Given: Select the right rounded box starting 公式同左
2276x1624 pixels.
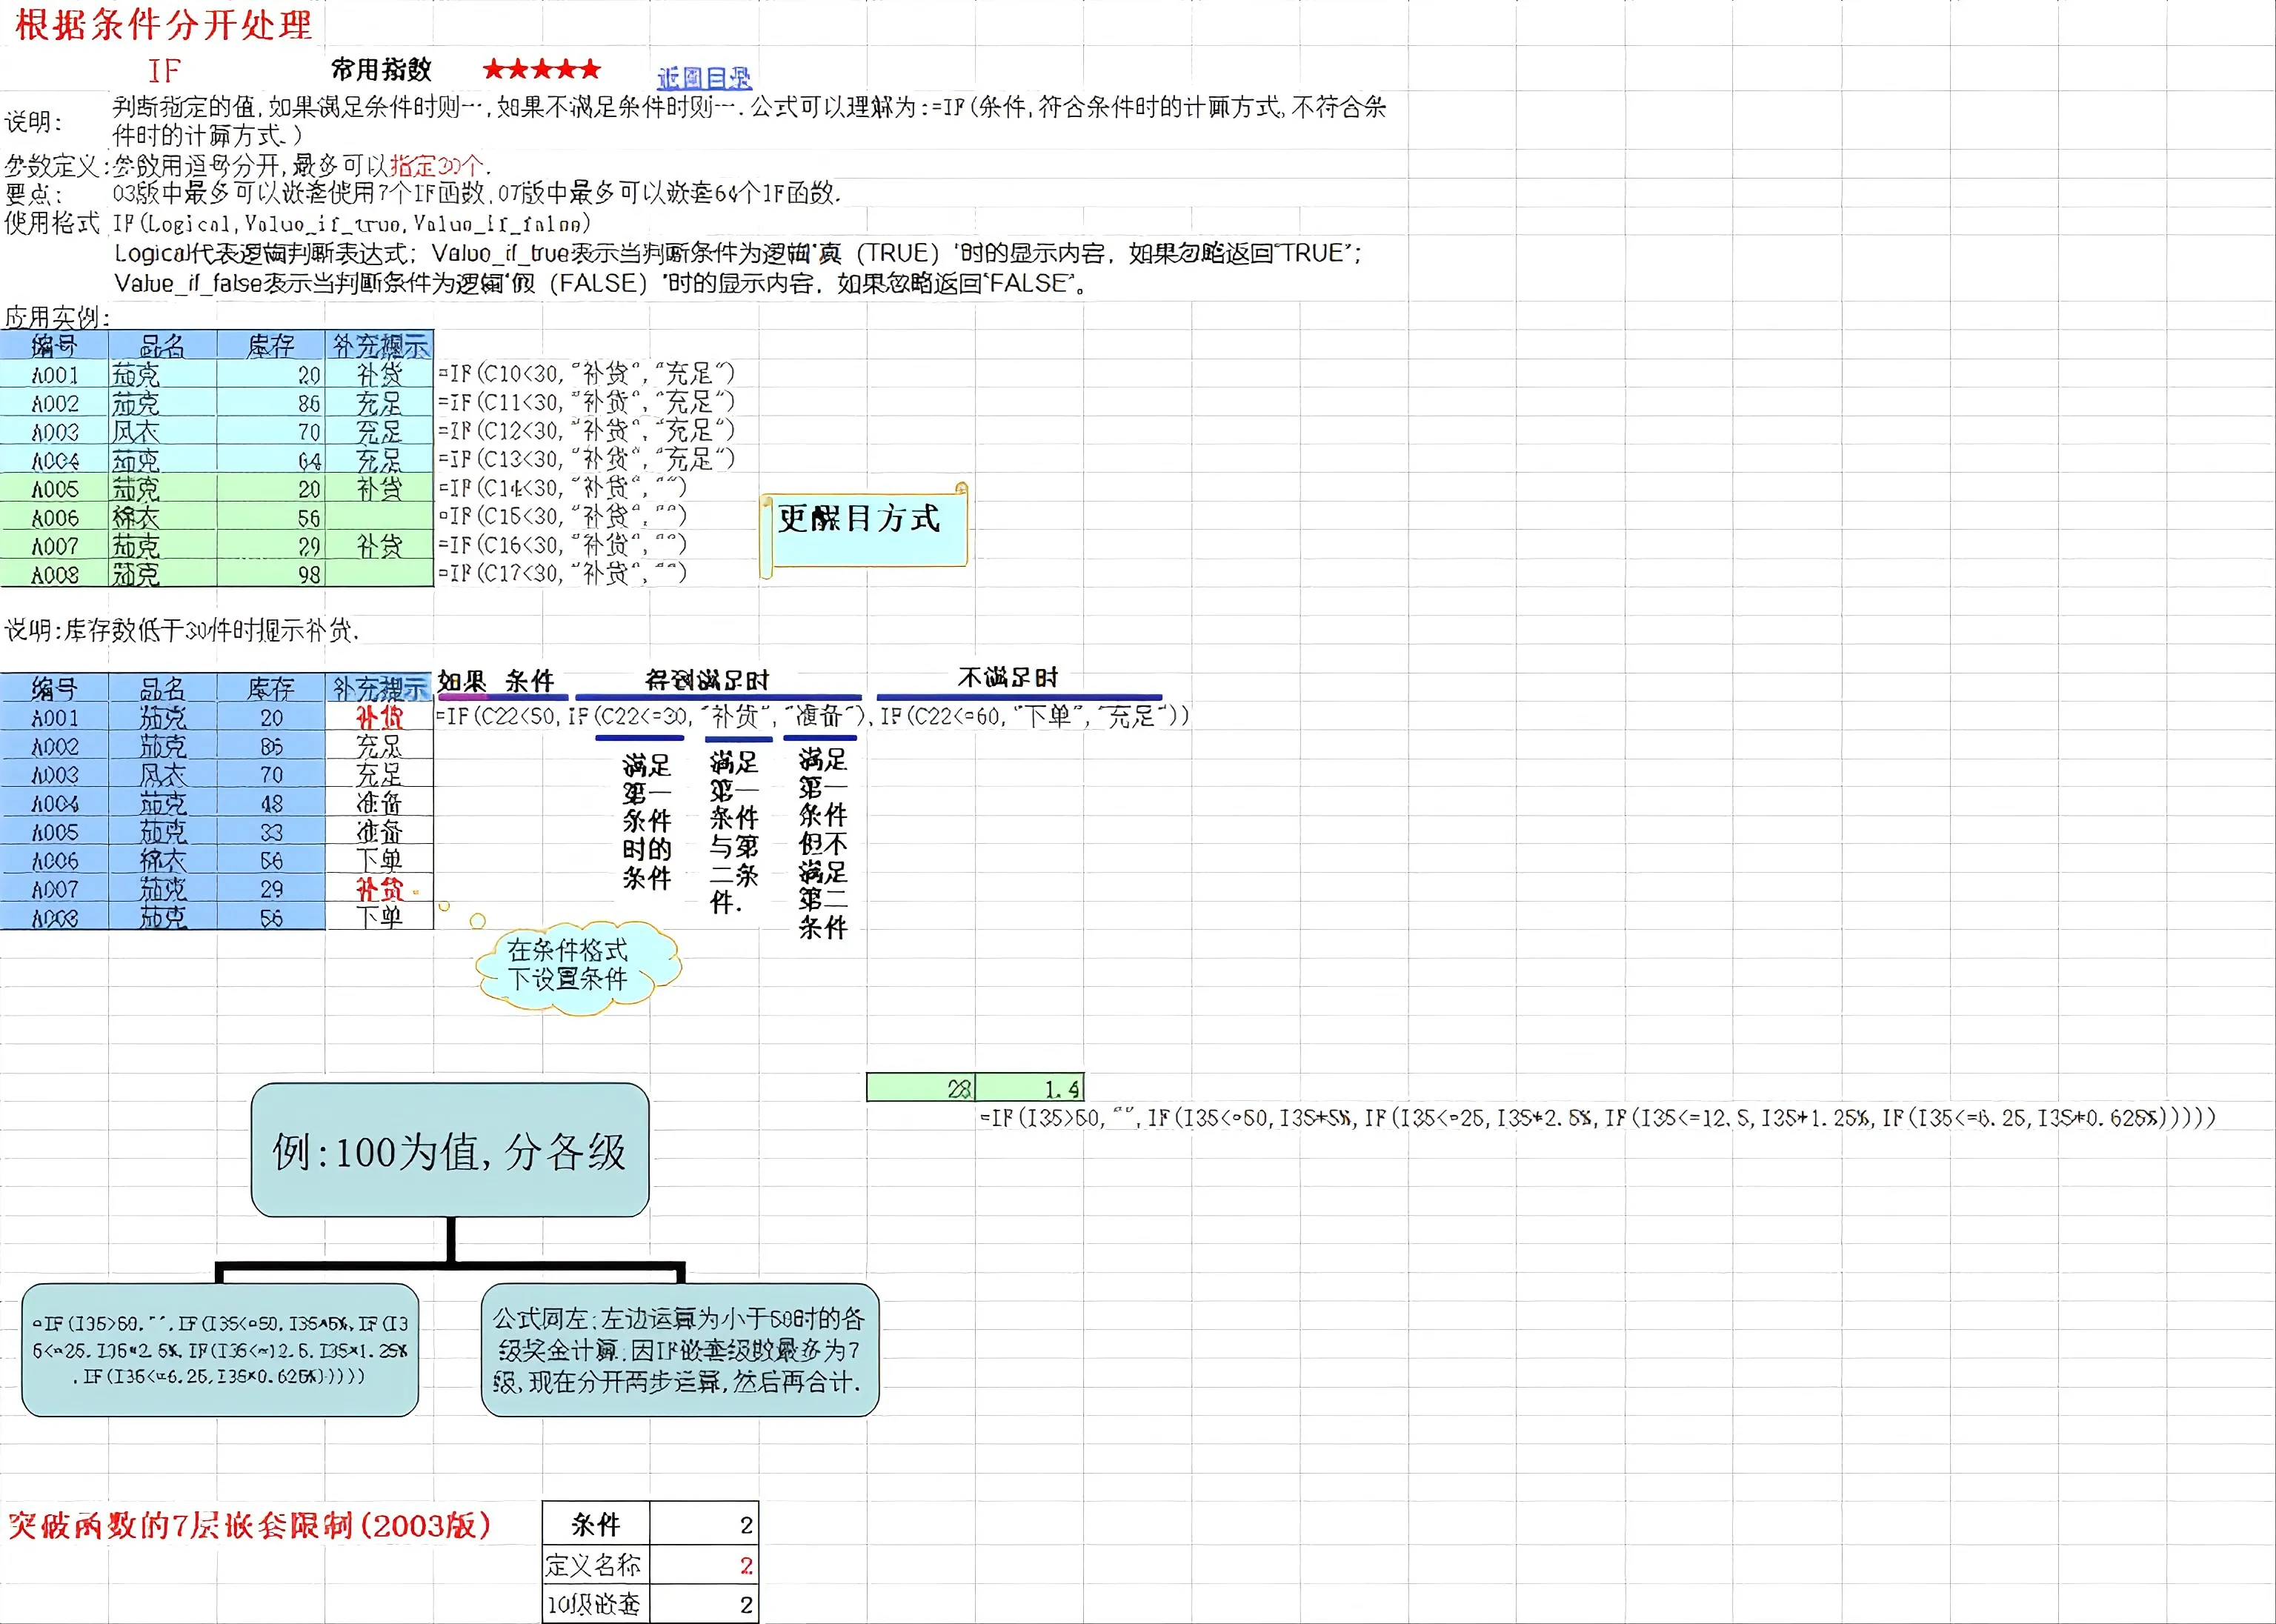Looking at the screenshot, I should pos(680,1350).
